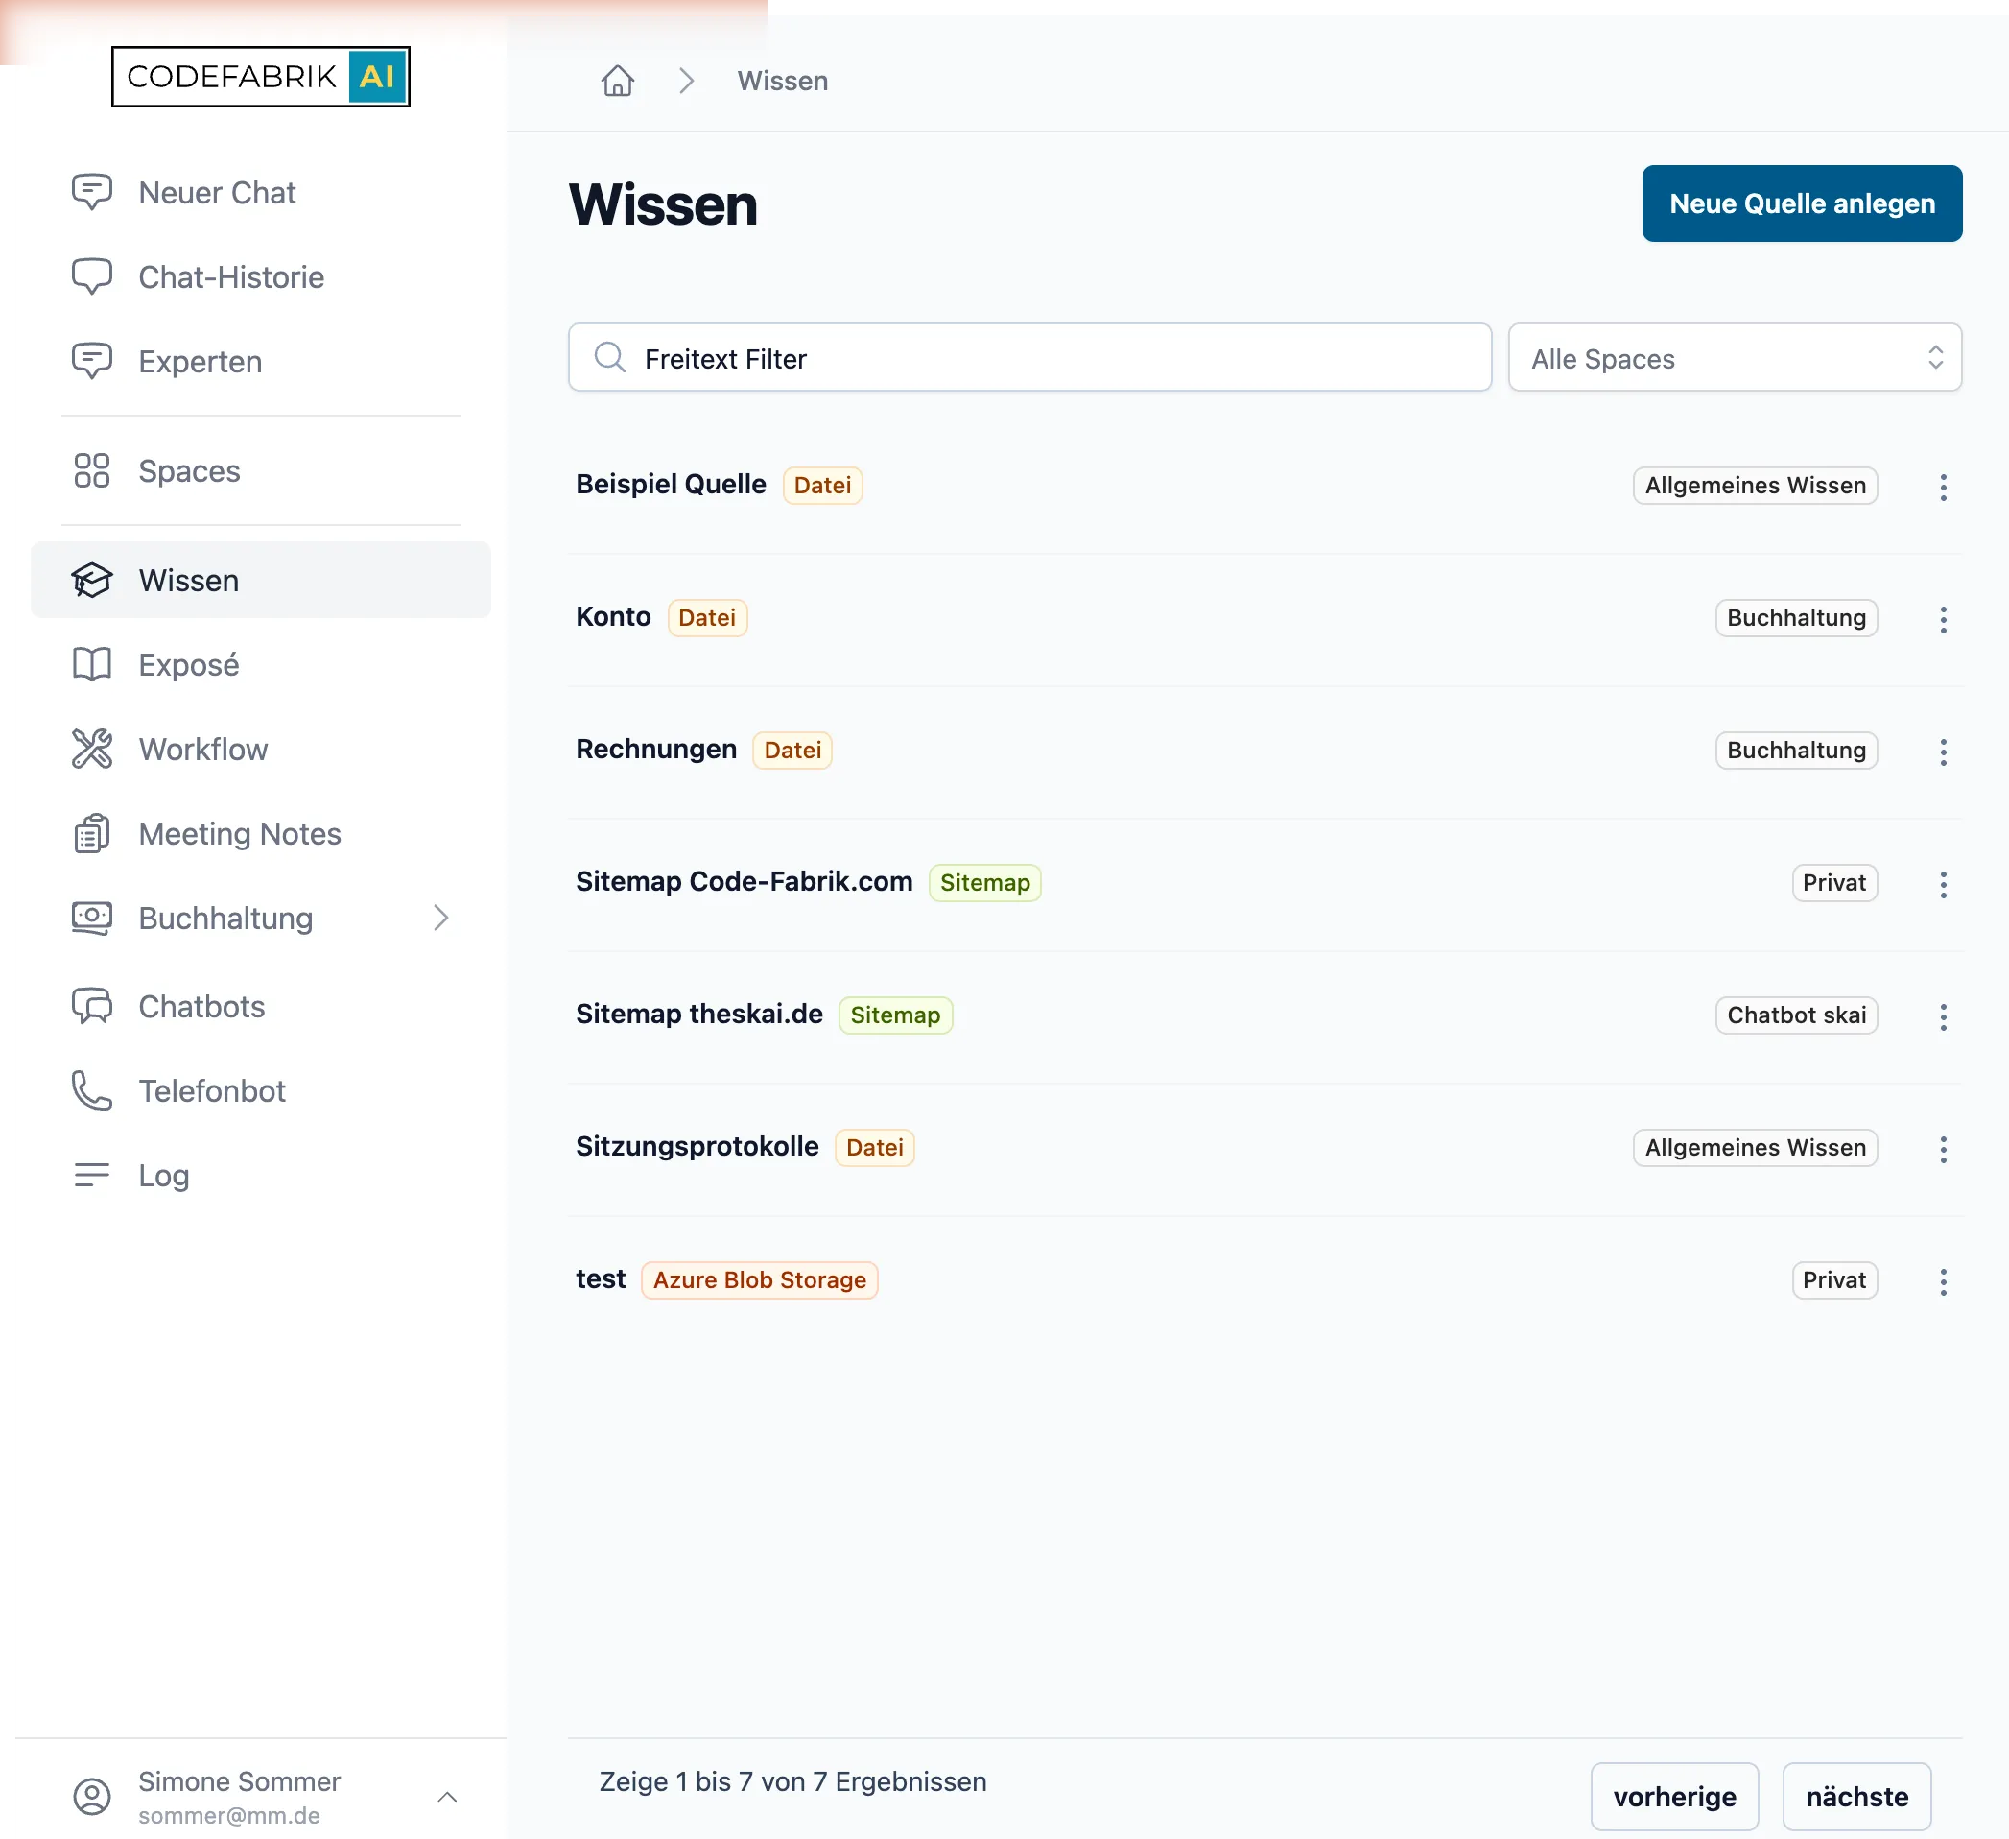Screen dimensions: 2009x1839
Task: Click the Meeting Notes clipboard icon
Action: click(x=92, y=834)
